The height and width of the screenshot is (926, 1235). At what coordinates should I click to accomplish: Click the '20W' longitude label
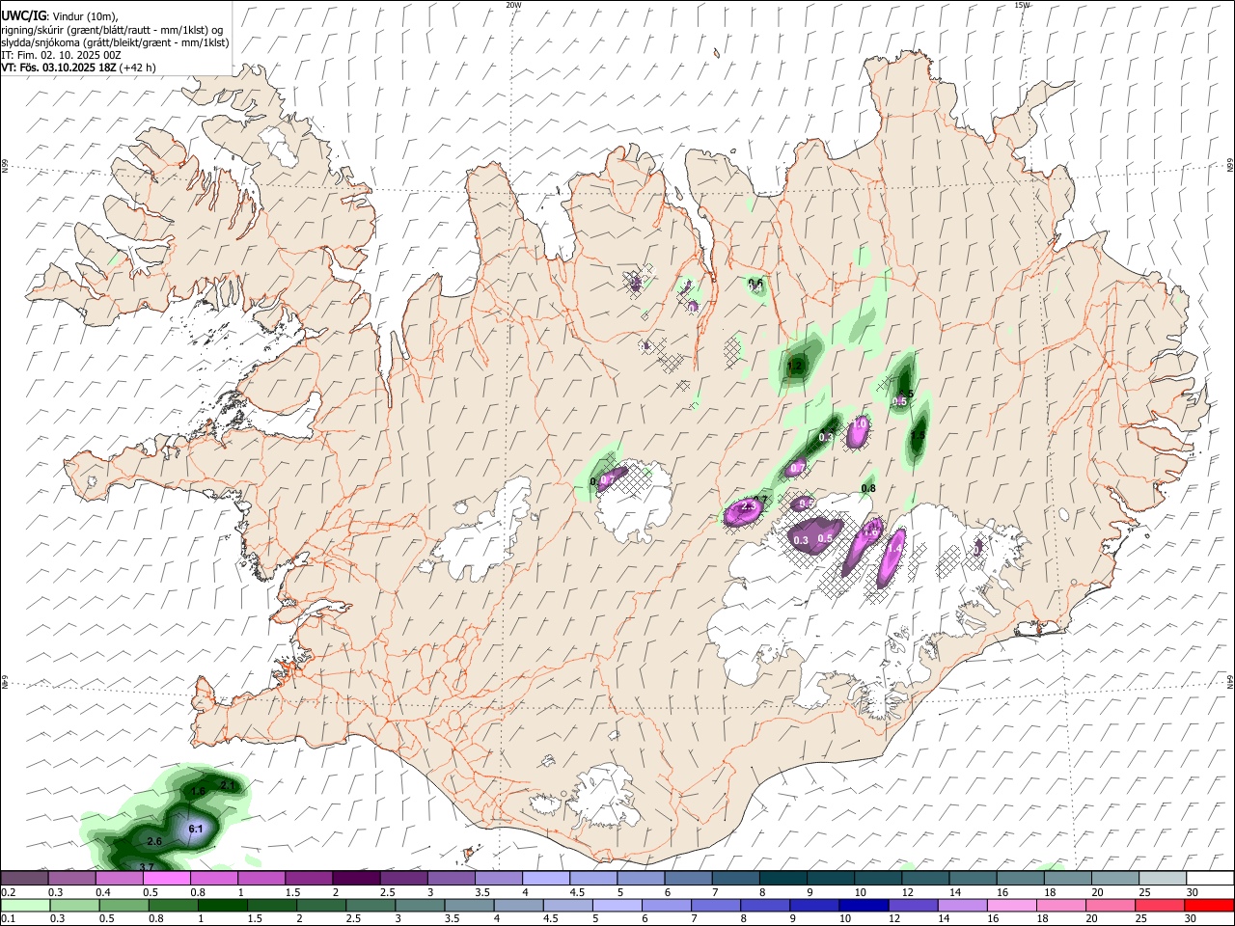[512, 5]
